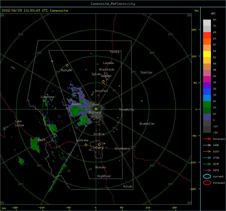Click the yellow radar site marker near Olds
Screen dimensions: 226x211
[96, 109]
